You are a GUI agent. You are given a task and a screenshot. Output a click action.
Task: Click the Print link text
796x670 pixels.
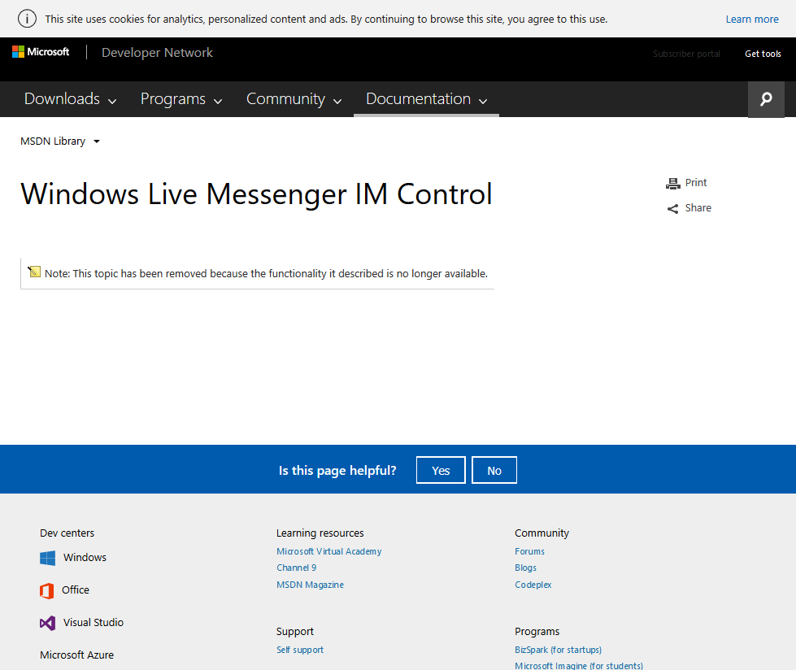click(x=695, y=183)
